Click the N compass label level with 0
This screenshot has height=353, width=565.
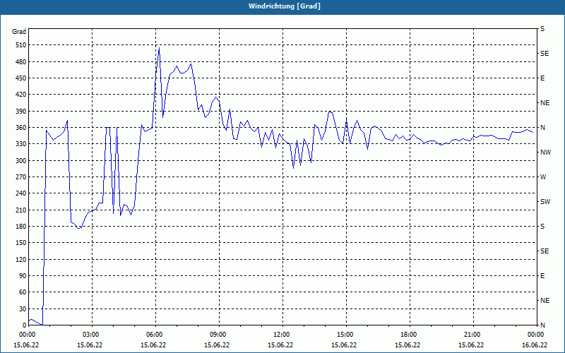tap(543, 325)
